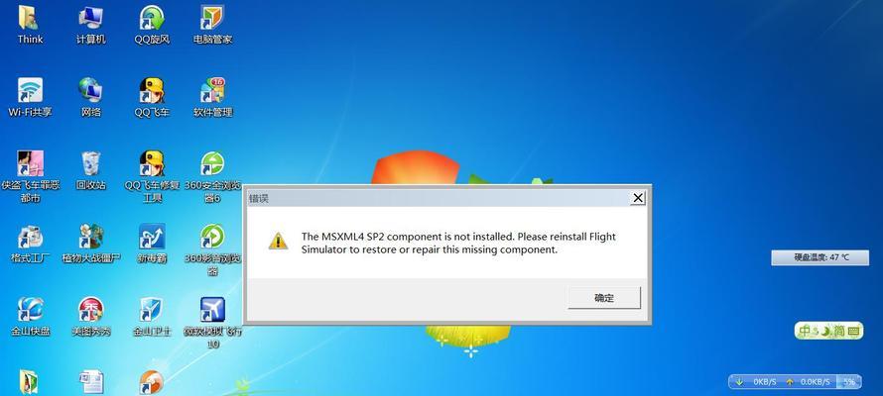Open the Think folder icon
Screen dimensions: 883x396
[x=30, y=25]
